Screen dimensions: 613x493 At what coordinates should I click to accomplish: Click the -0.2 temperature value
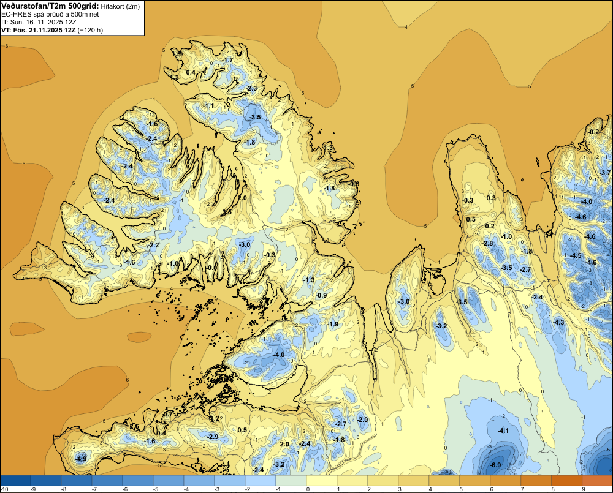[593, 132]
